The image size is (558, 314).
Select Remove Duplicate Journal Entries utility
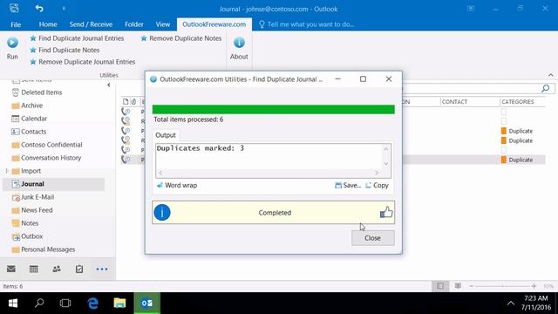83,62
